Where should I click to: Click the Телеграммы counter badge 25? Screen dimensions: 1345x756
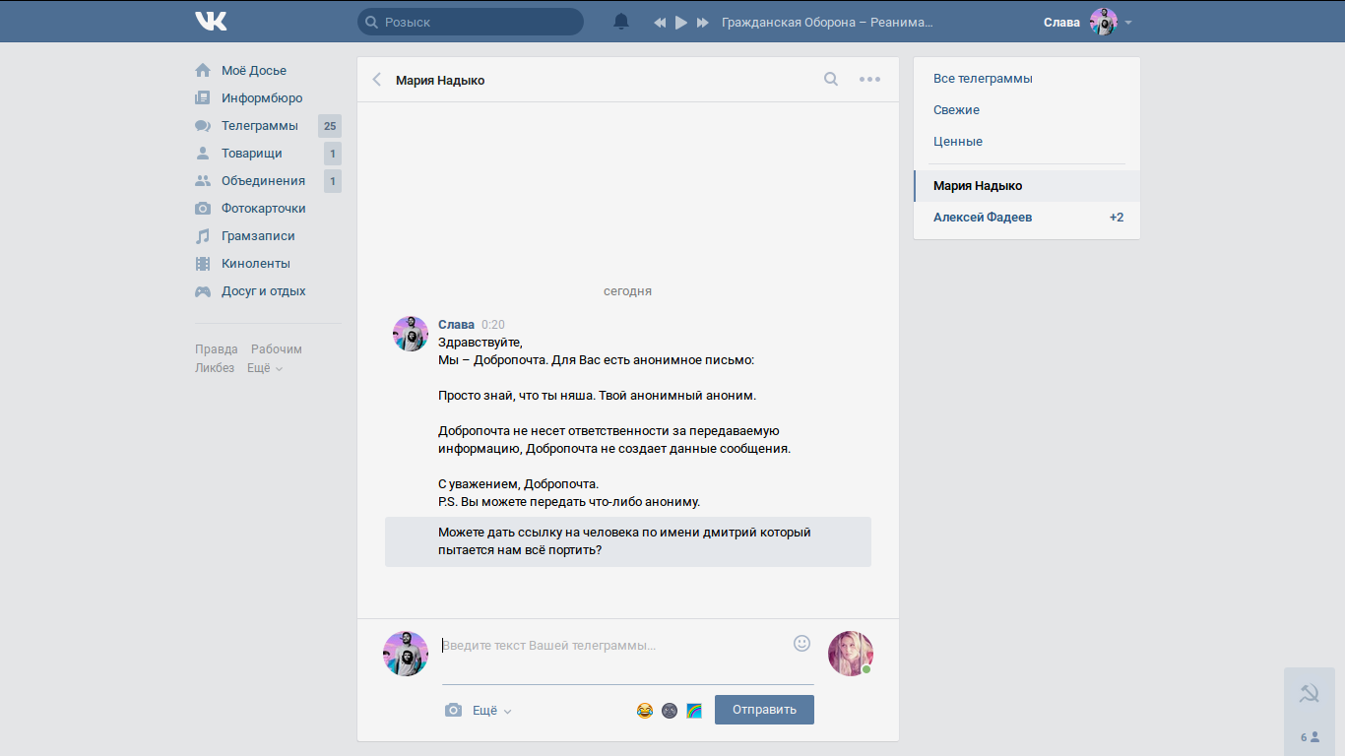pyautogui.click(x=330, y=126)
